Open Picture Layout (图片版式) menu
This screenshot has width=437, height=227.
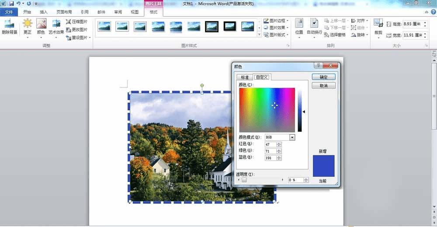(x=276, y=35)
